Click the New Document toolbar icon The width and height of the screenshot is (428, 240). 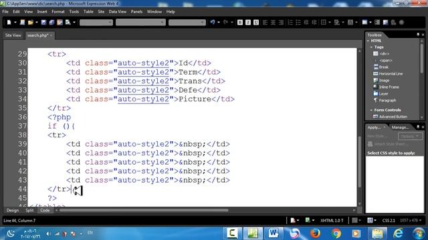tap(9, 22)
